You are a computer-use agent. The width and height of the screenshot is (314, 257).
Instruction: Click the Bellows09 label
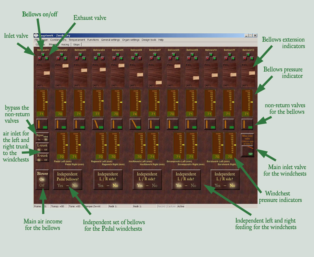[x=192, y=50]
